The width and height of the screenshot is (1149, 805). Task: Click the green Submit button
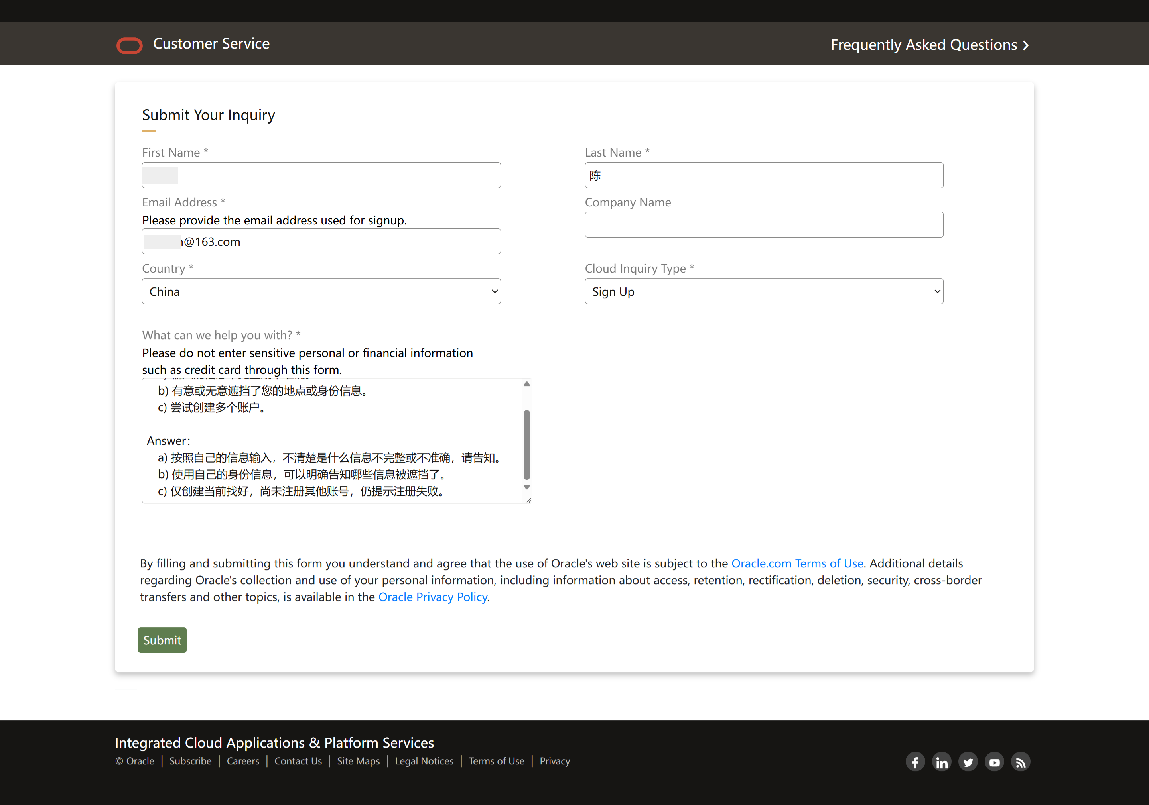tap(162, 640)
